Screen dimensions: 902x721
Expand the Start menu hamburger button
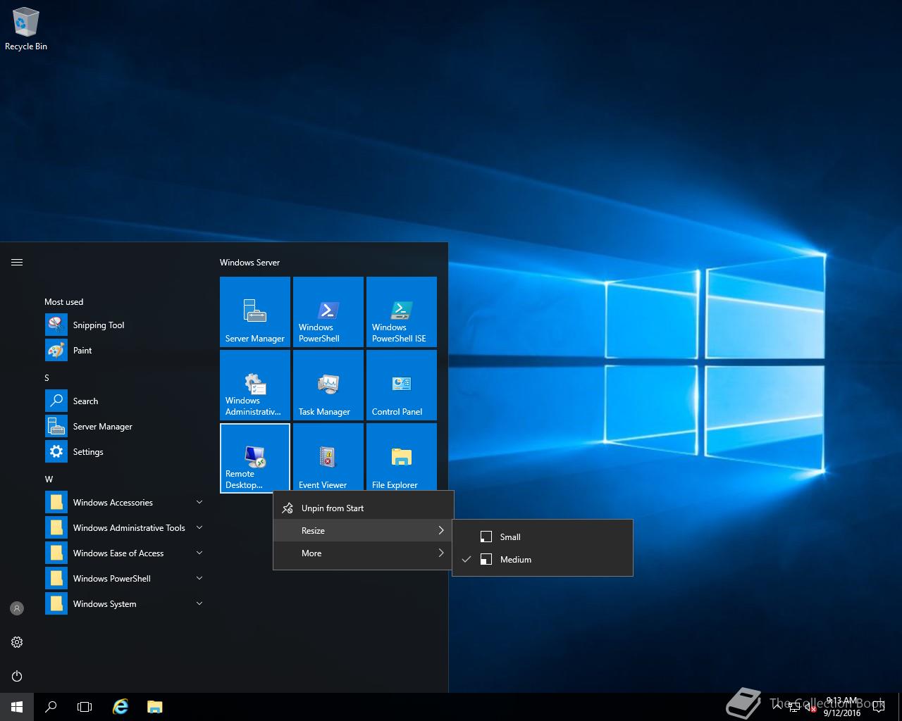[x=17, y=263]
